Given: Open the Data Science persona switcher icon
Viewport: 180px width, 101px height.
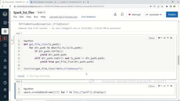Looking at the screenshot, I should 5,23.
